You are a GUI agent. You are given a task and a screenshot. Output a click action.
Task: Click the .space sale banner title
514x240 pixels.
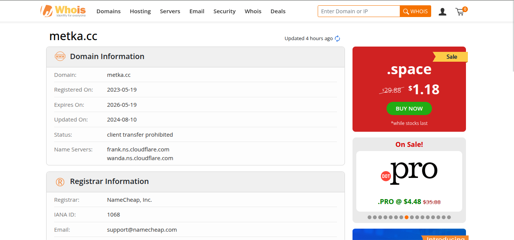click(409, 69)
